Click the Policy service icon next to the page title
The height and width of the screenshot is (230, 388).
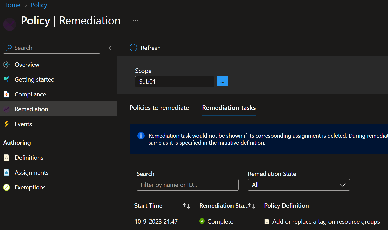(x=9, y=24)
